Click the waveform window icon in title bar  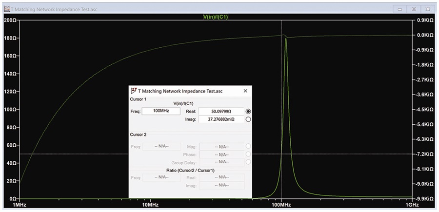7,9
